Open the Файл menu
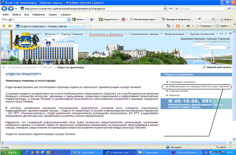Screen dimensions: 236x155 point(5,14)
